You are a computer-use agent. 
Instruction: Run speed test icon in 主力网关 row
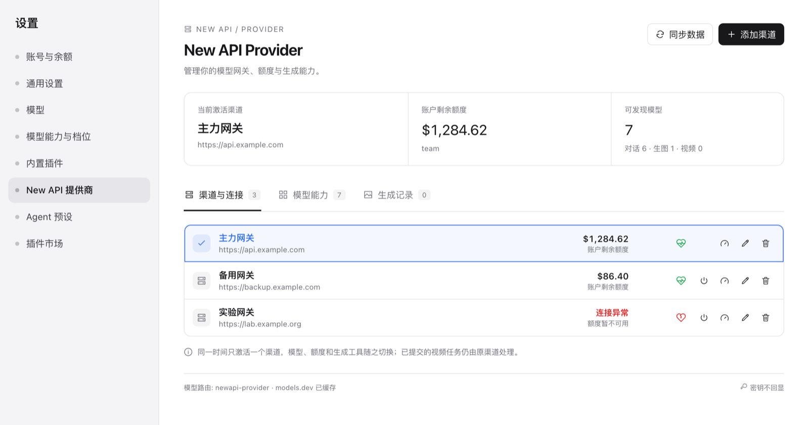pos(725,243)
